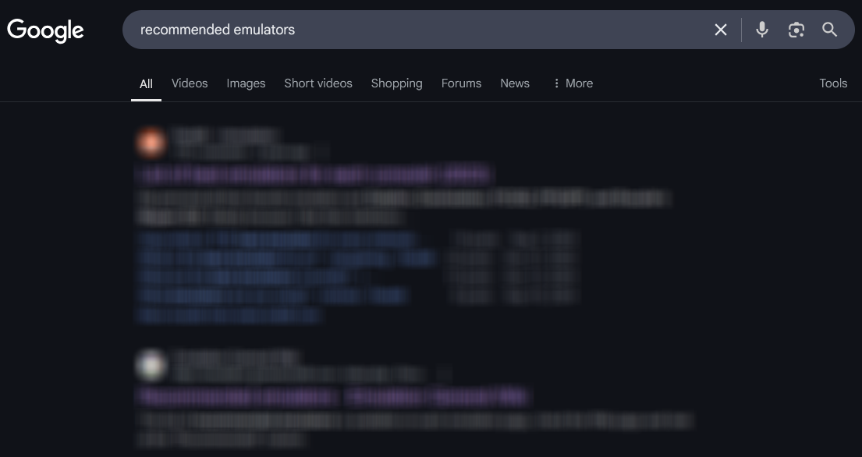
Task: Click the Google logo
Action: click(x=45, y=30)
